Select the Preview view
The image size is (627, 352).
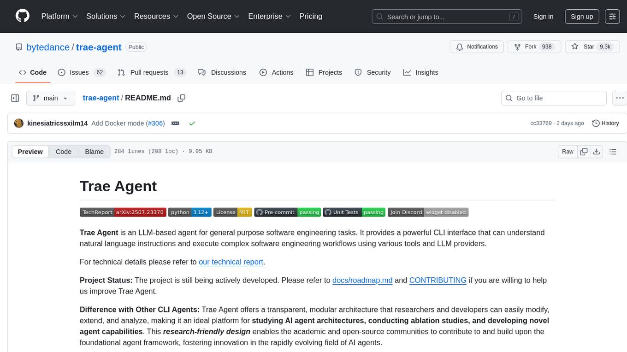click(x=30, y=152)
